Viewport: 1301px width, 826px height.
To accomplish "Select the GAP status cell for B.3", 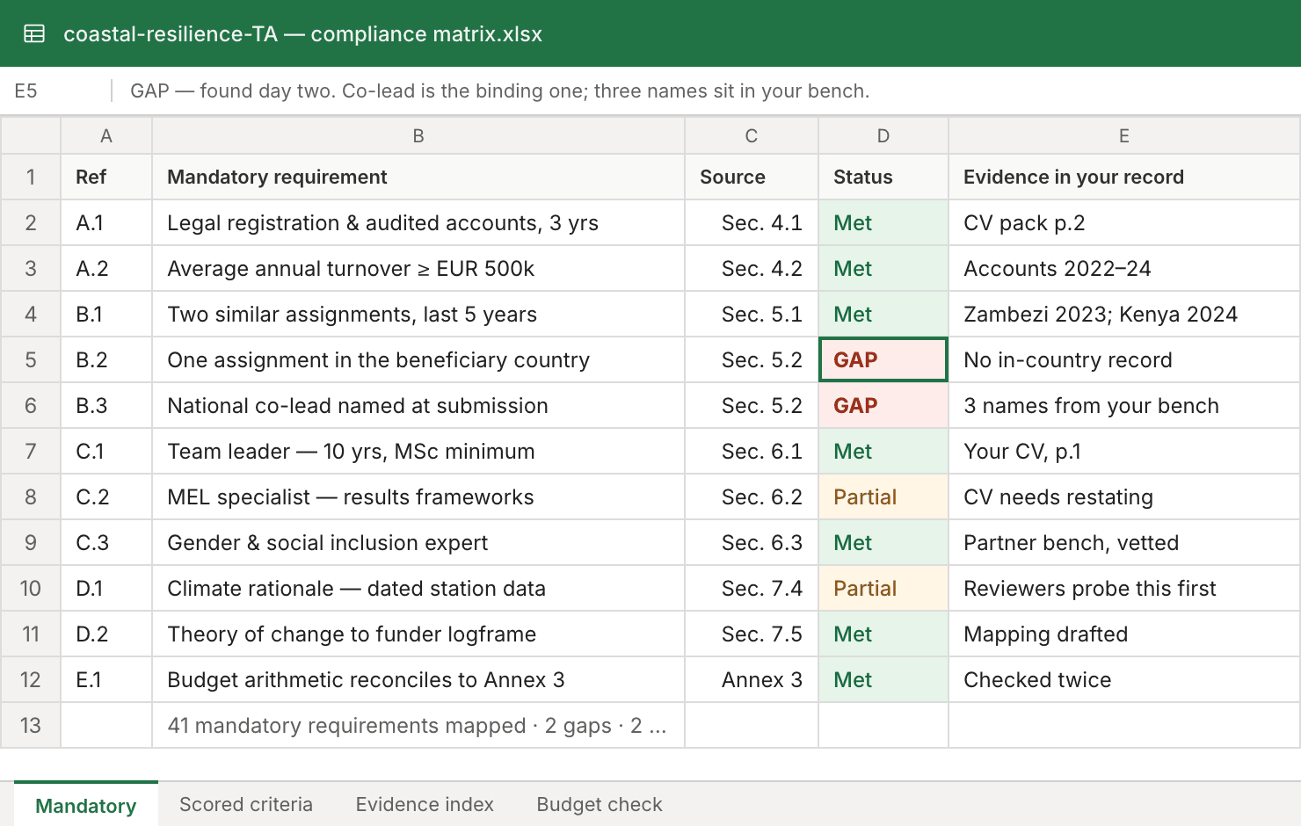I will (883, 405).
